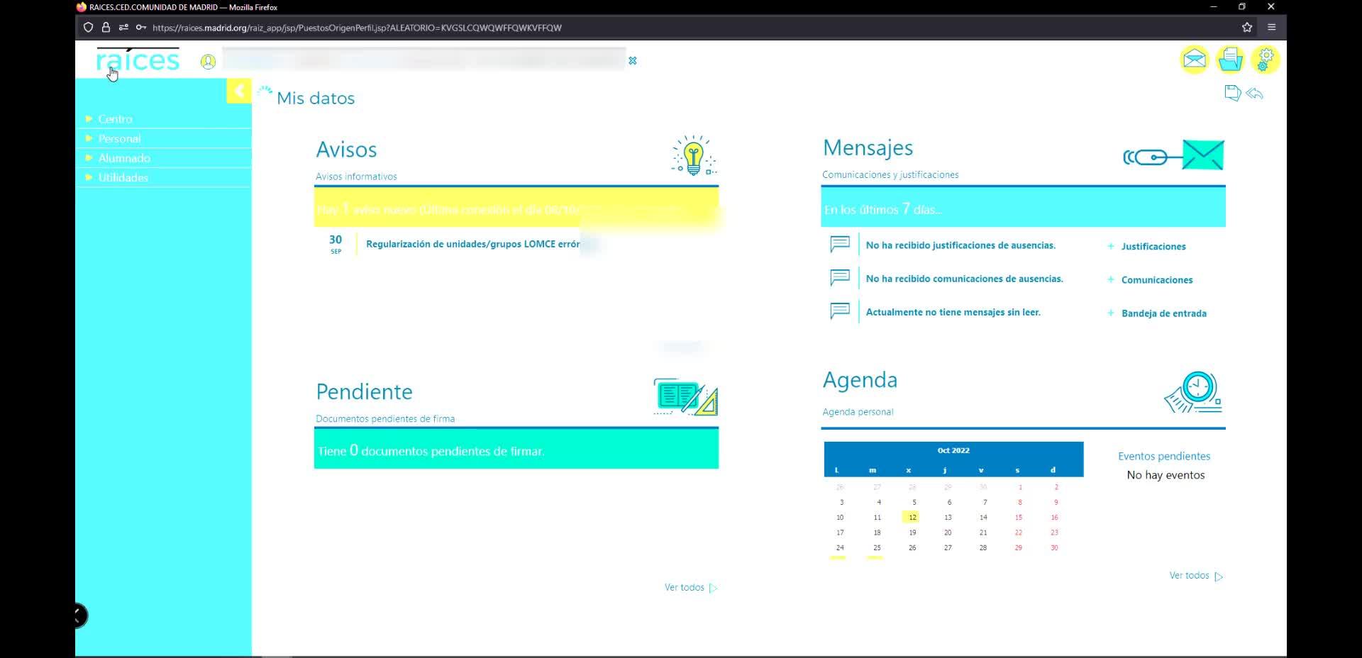Click the Avisos lightbulb icon
Image resolution: width=1362 pixels, height=658 pixels.
(694, 155)
